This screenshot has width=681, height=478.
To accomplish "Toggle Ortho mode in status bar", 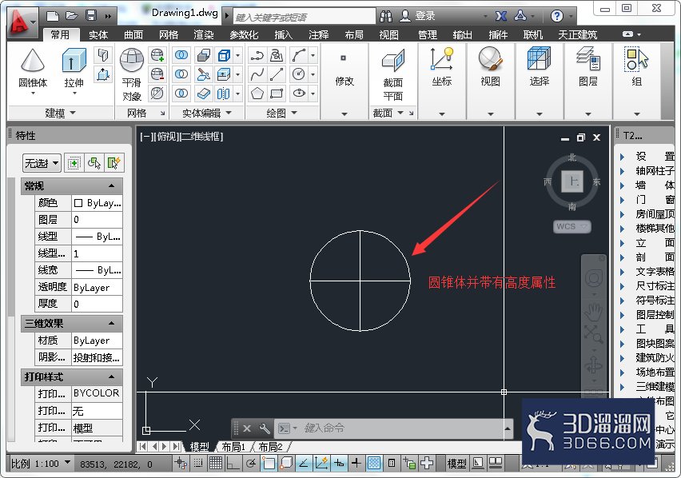I will point(233,464).
